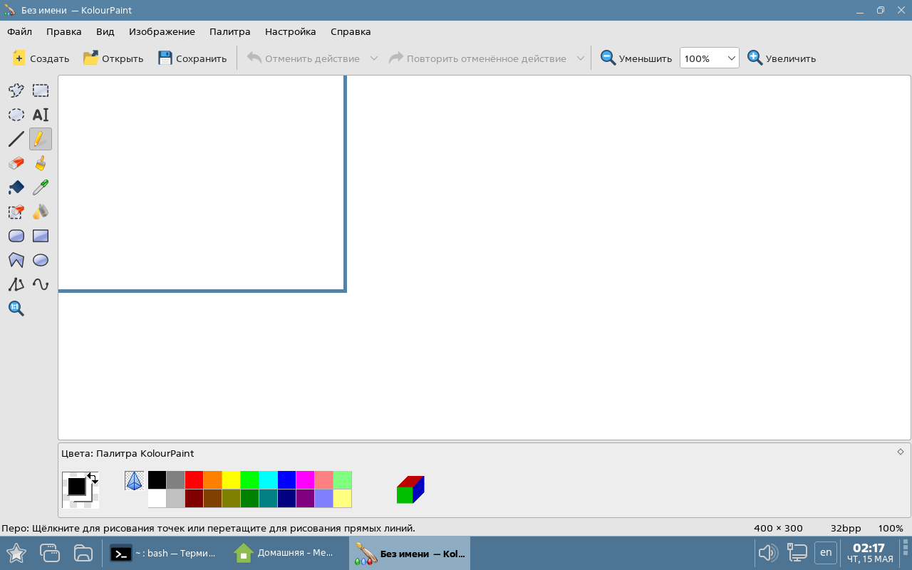
Task: Select the Curve tool
Action: (41, 284)
